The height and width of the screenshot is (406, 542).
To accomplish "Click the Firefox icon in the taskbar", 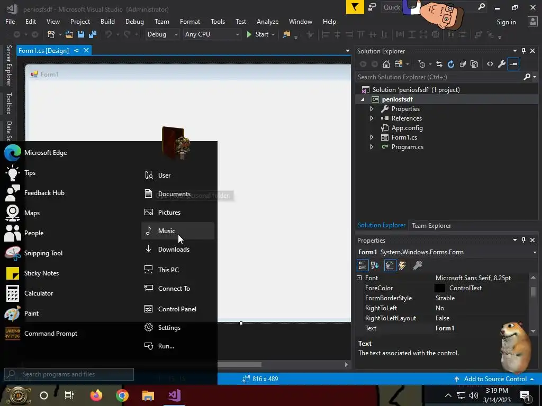I will coord(96,395).
